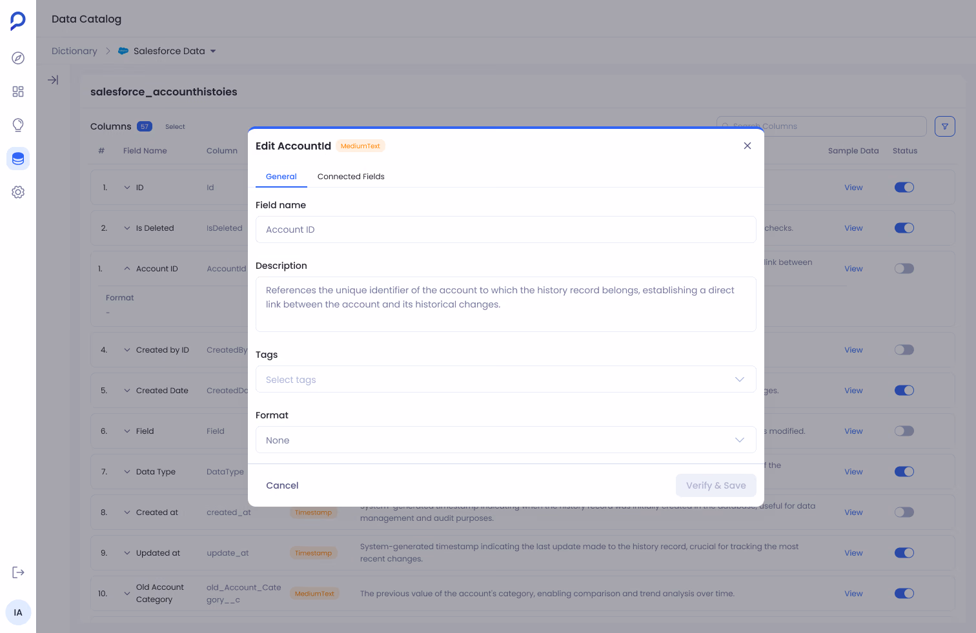
Task: View sample data for ID row
Action: 853,188
